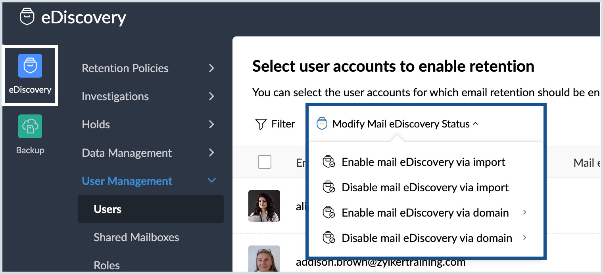This screenshot has height=274, width=603.
Task: Collapse User Management chevron
Action: click(x=212, y=181)
